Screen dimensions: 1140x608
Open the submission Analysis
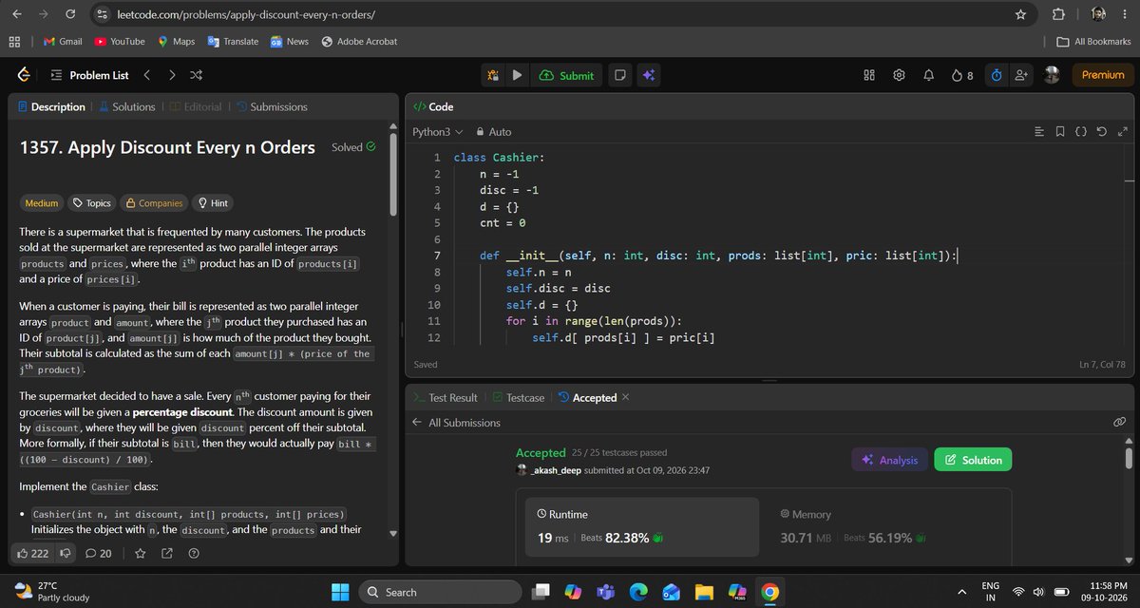point(889,460)
